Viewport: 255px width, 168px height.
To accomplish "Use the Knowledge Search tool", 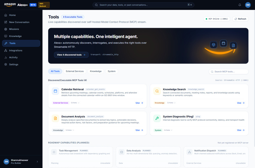I will click(241, 103).
